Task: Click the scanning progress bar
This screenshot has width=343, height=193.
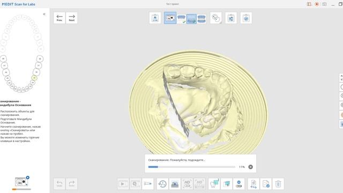Action: (x=192, y=167)
